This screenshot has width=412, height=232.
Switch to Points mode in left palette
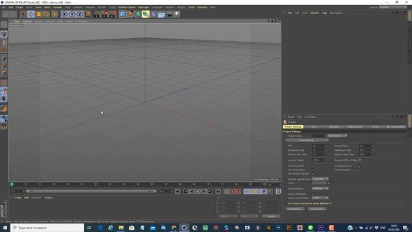pos(4,58)
